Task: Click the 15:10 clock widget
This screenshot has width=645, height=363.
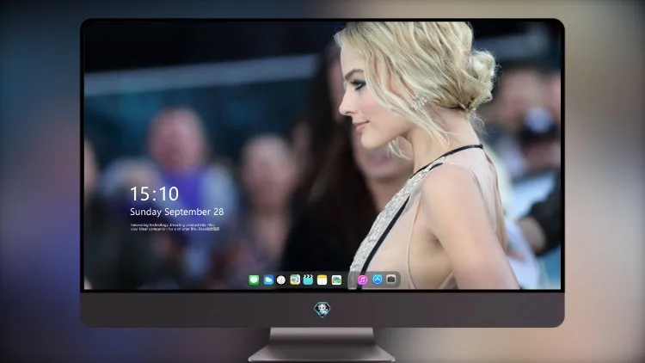Action: click(x=154, y=194)
